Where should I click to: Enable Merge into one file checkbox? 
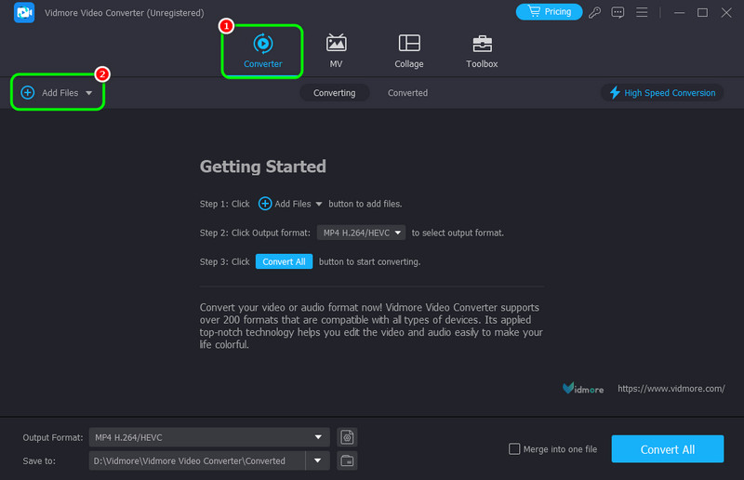pyautogui.click(x=514, y=449)
